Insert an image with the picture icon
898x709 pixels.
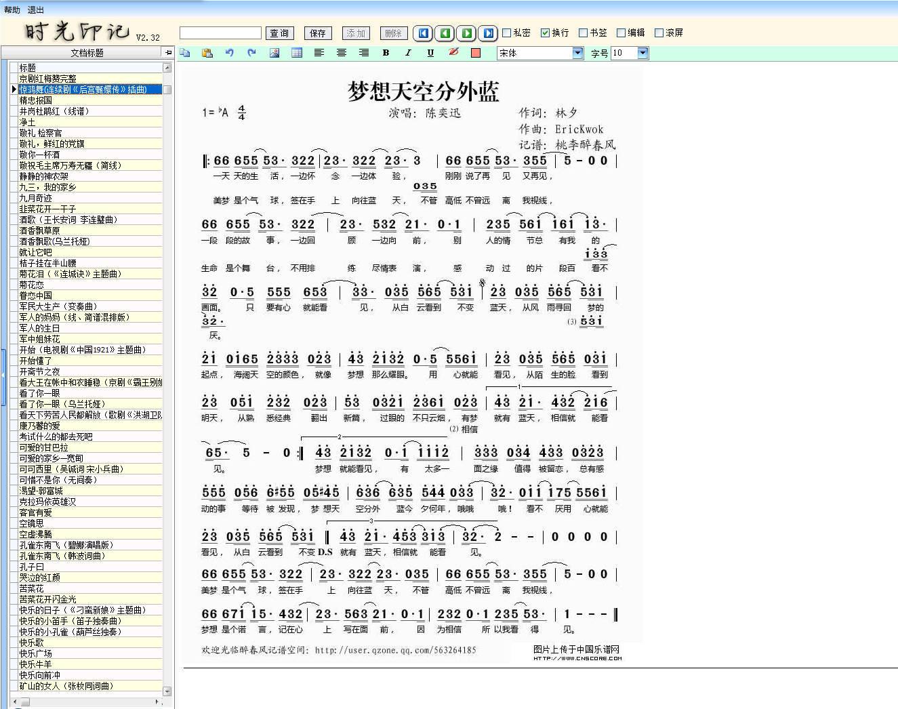(274, 53)
